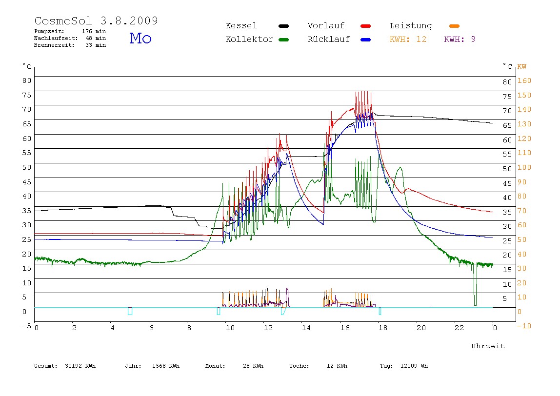
Task: Click the hour 6 tick label
Action: click(151, 328)
